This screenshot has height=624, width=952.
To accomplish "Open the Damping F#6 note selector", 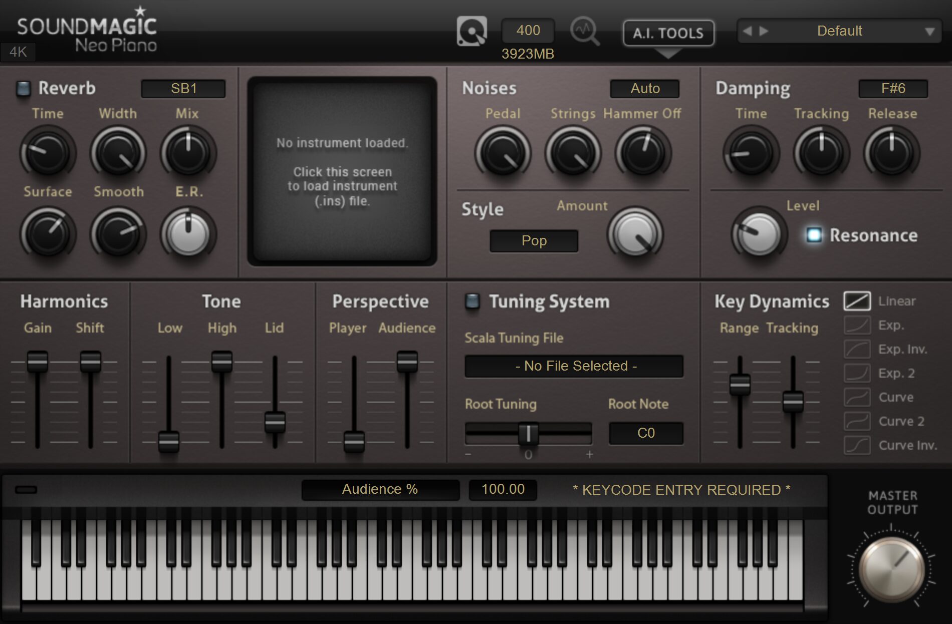I will (893, 89).
